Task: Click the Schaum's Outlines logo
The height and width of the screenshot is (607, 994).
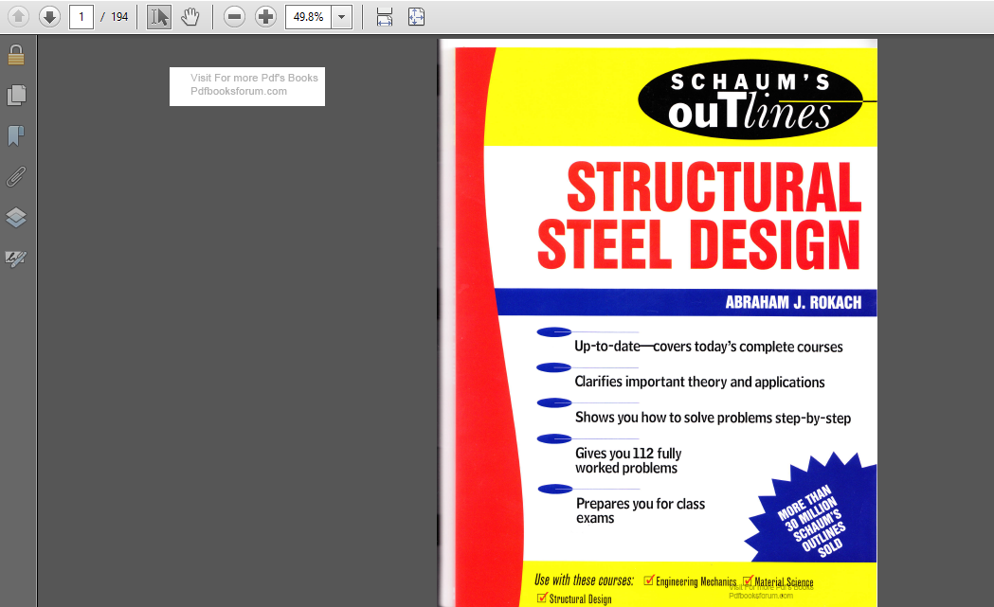Action: coord(750,99)
